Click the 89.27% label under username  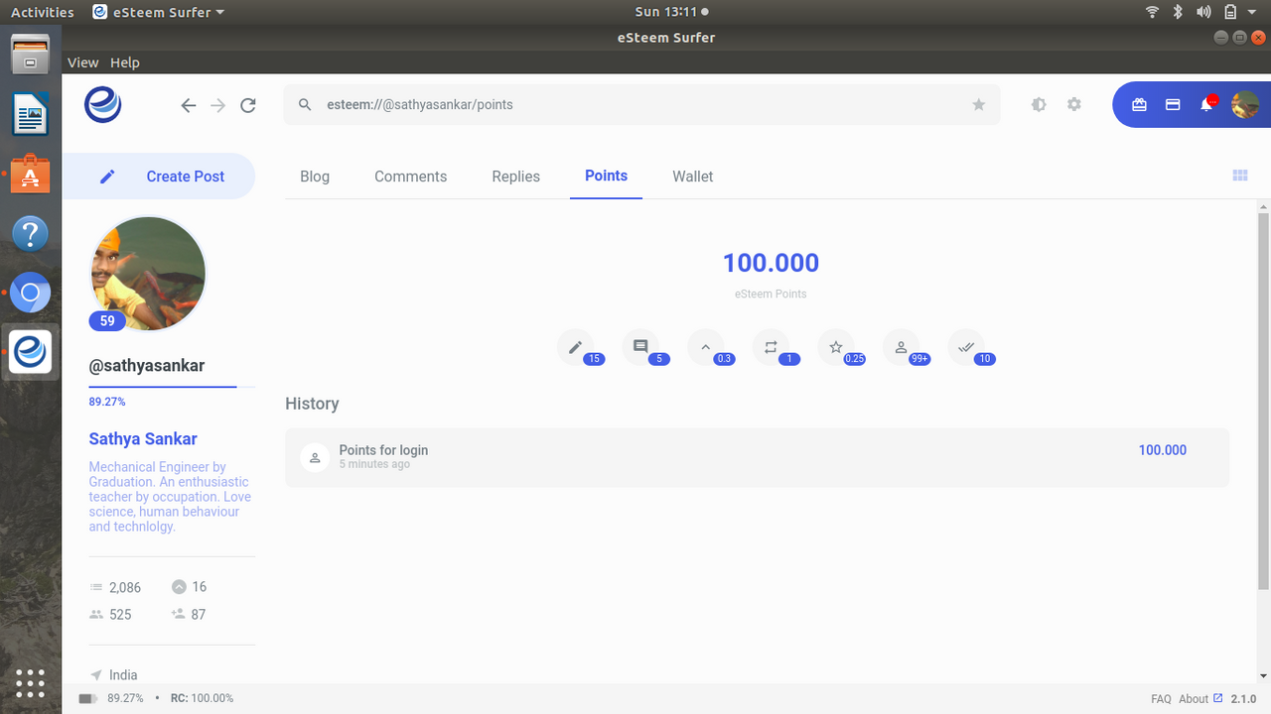point(107,402)
